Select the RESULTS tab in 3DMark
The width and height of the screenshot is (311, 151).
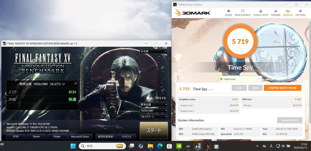pyautogui.click(x=288, y=13)
